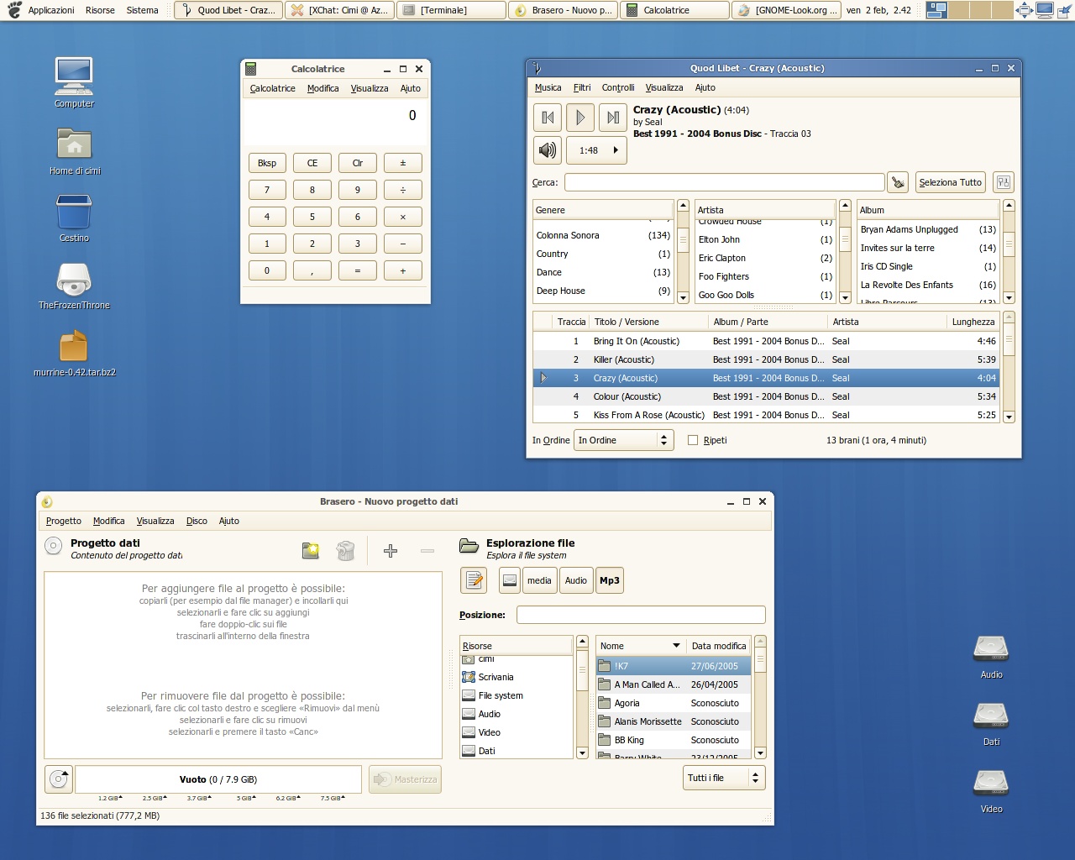Open the Disco menu in Brasero
1075x860 pixels.
pos(197,521)
